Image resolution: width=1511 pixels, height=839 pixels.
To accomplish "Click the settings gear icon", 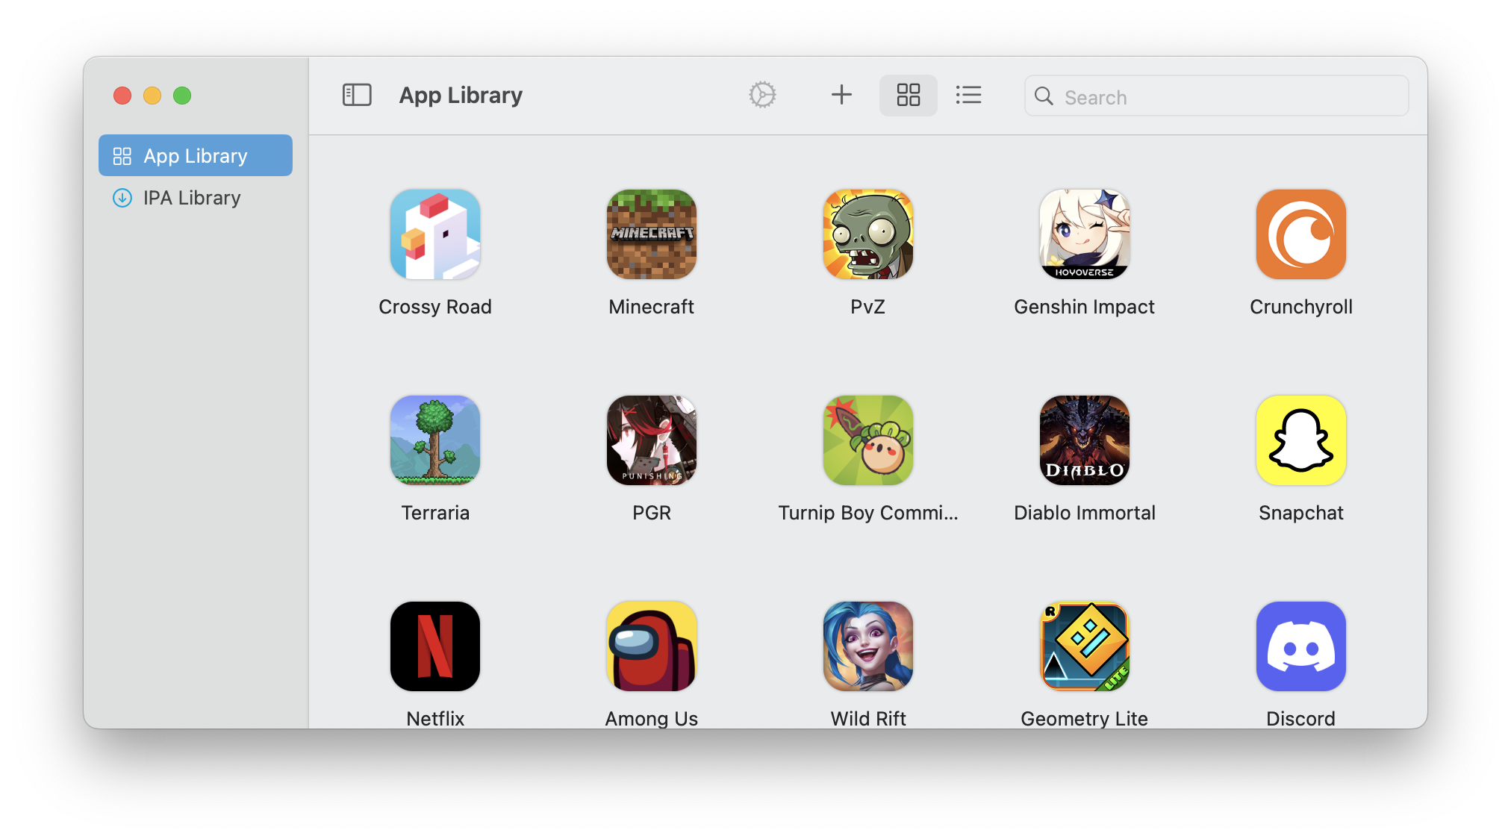I will pyautogui.click(x=762, y=95).
